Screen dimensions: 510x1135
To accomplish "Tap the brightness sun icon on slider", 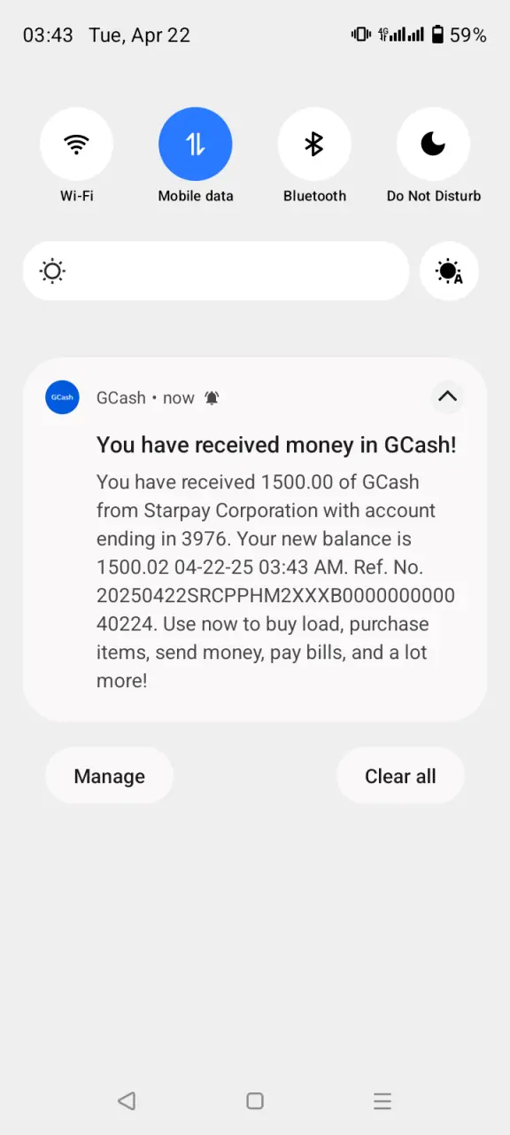I will (x=53, y=271).
